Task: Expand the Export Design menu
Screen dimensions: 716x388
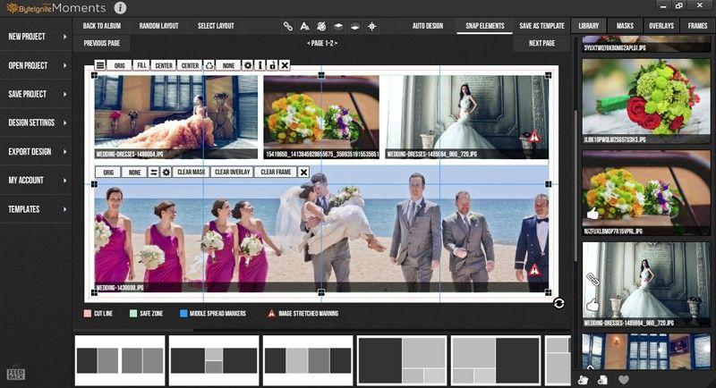Action: tap(36, 151)
